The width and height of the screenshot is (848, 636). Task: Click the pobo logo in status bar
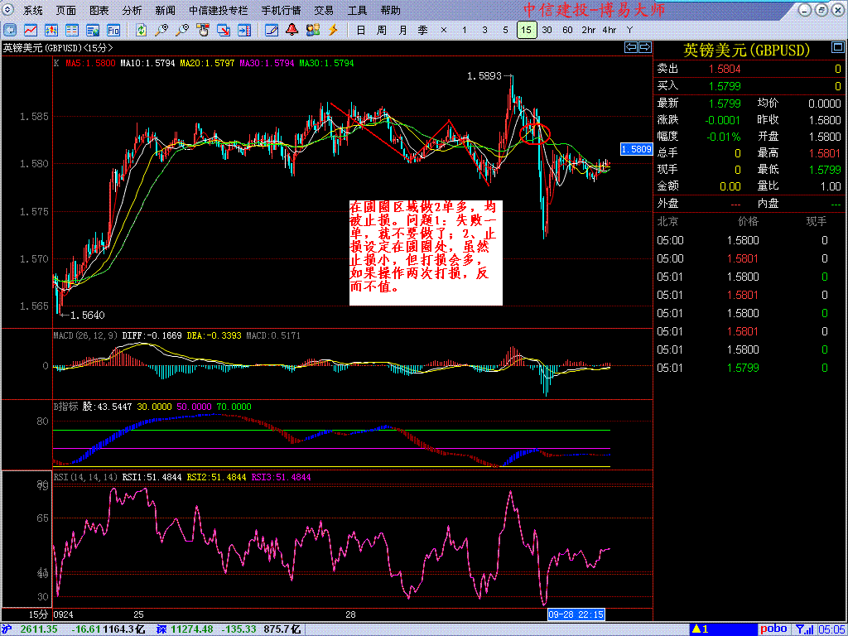coord(774,629)
